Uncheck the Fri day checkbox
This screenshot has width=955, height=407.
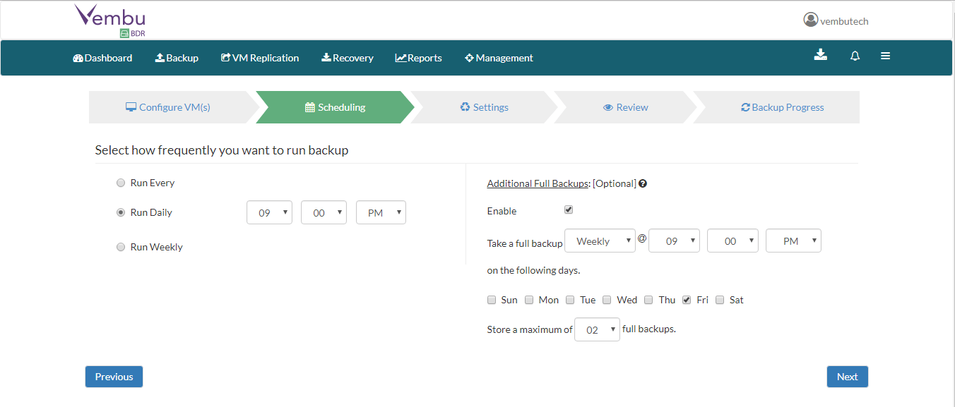(x=687, y=300)
